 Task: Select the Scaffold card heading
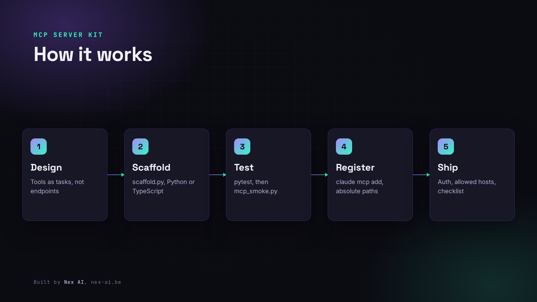click(x=151, y=167)
